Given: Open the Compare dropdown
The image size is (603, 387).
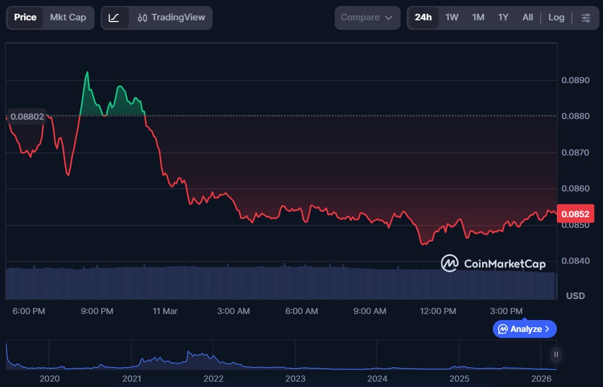Looking at the screenshot, I should click(x=367, y=17).
